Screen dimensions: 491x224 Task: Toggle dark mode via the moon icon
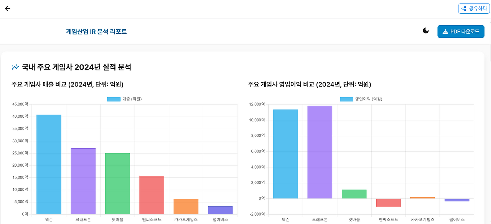click(426, 30)
